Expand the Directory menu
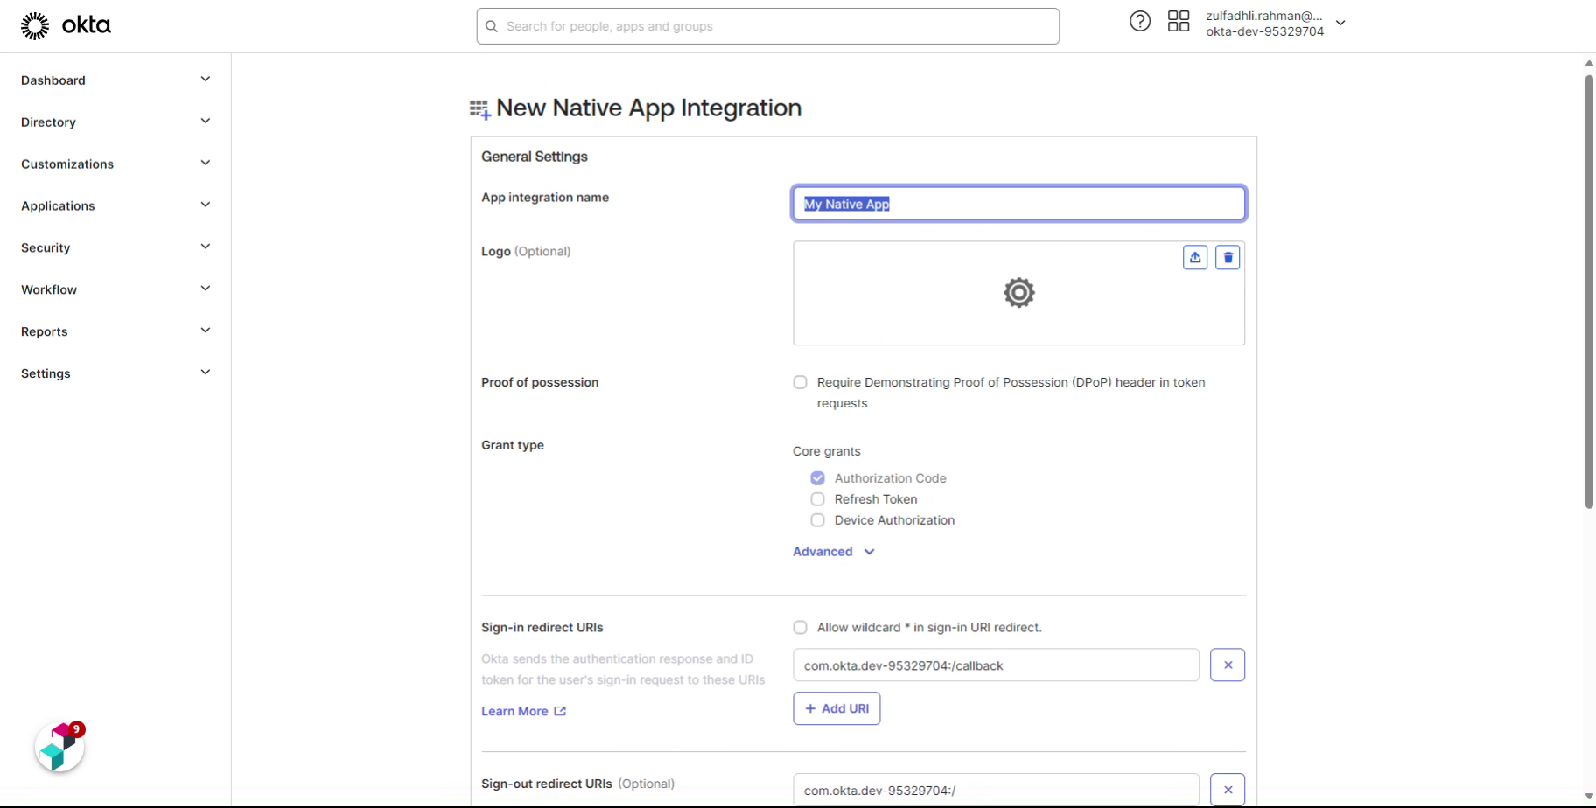The width and height of the screenshot is (1596, 808). click(115, 122)
